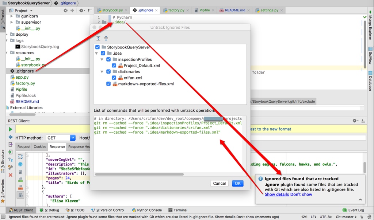Switch to the settings.py editor tab

pos(269,10)
